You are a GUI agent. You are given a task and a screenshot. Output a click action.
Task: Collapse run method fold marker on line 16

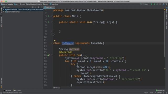pos(52,55)
